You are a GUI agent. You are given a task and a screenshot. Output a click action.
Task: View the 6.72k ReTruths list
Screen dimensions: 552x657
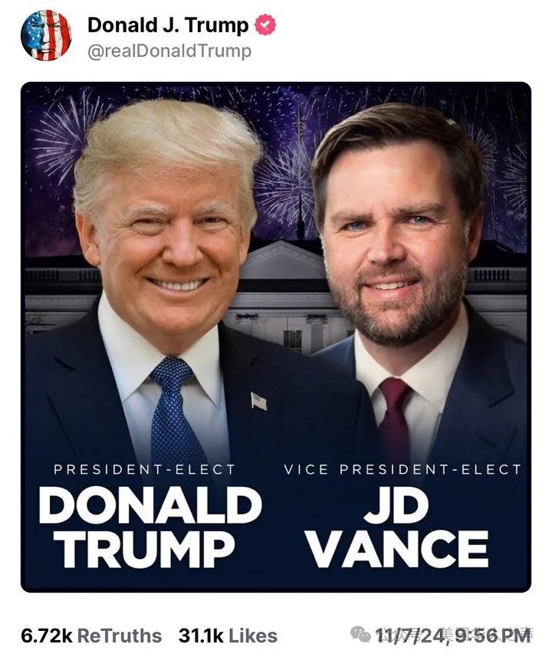click(x=91, y=636)
